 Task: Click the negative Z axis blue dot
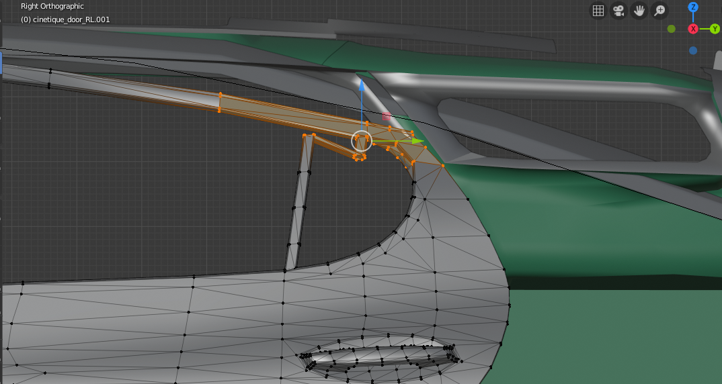tap(693, 50)
